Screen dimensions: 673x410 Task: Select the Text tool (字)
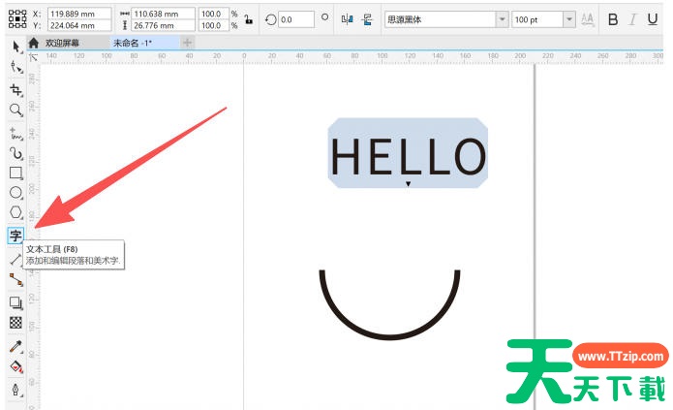click(15, 236)
